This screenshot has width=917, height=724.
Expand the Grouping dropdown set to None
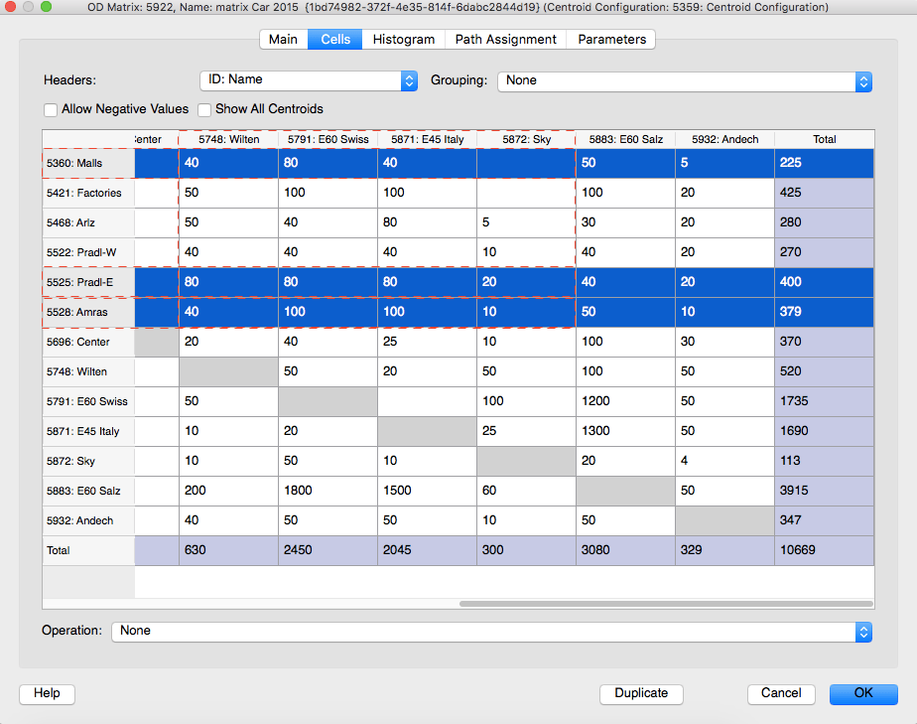pos(684,80)
